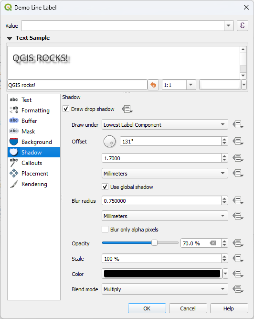Open the Placement settings tab

[x=34, y=174]
